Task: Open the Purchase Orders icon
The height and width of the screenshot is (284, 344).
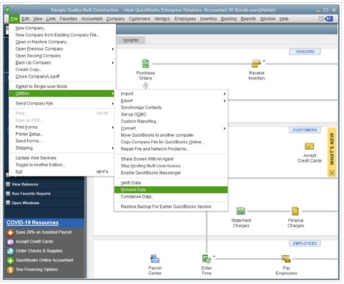Action: 145,64
